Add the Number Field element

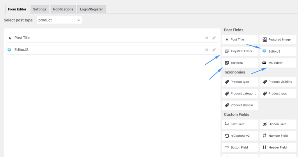point(278,136)
